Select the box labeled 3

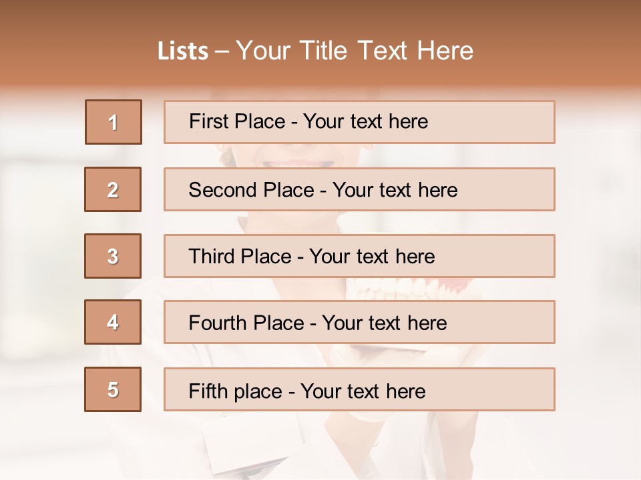point(113,256)
